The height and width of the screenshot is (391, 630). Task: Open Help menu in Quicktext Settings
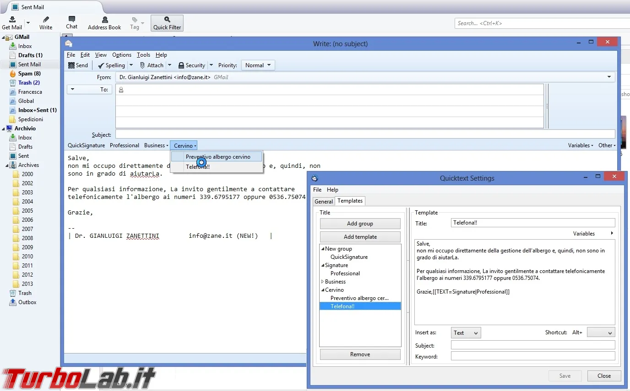coord(332,190)
